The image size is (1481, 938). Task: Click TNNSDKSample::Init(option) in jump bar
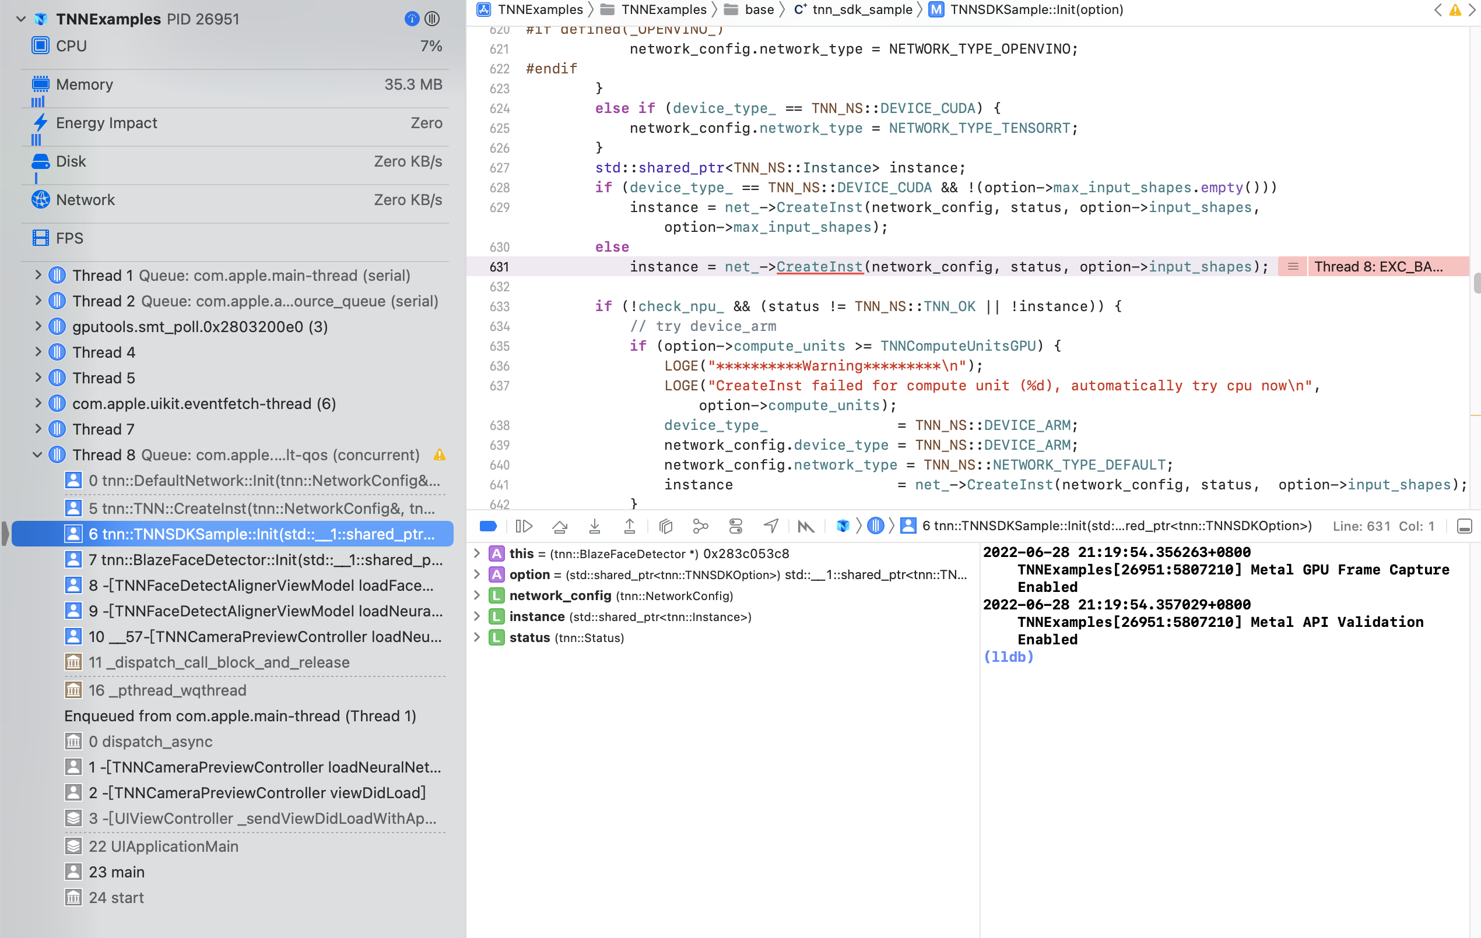pos(1026,10)
